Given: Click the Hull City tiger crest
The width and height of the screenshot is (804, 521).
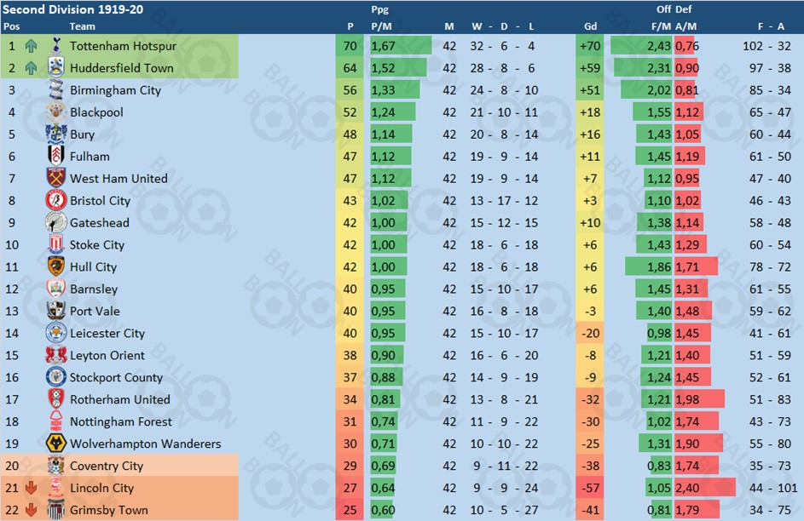Looking at the screenshot, I should click(x=56, y=266).
